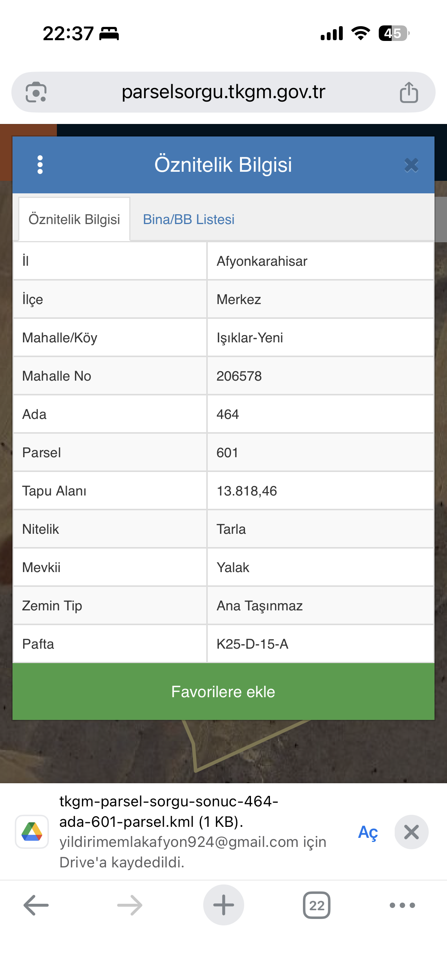The height and width of the screenshot is (969, 447).
Task: Open a new tab with plus button
Action: 223,905
